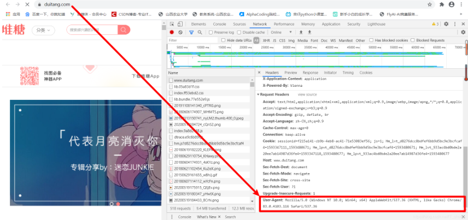This screenshot has height=220, width=468.
Task: Open the CSDN博客 bookmark
Action: click(x=132, y=14)
